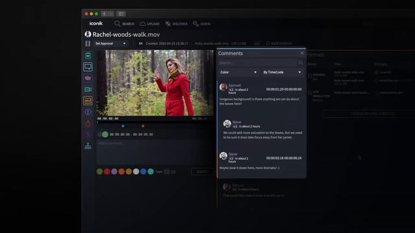The height and width of the screenshot is (233, 415).
Task: Open Admin from the top navigation
Action: click(202, 24)
